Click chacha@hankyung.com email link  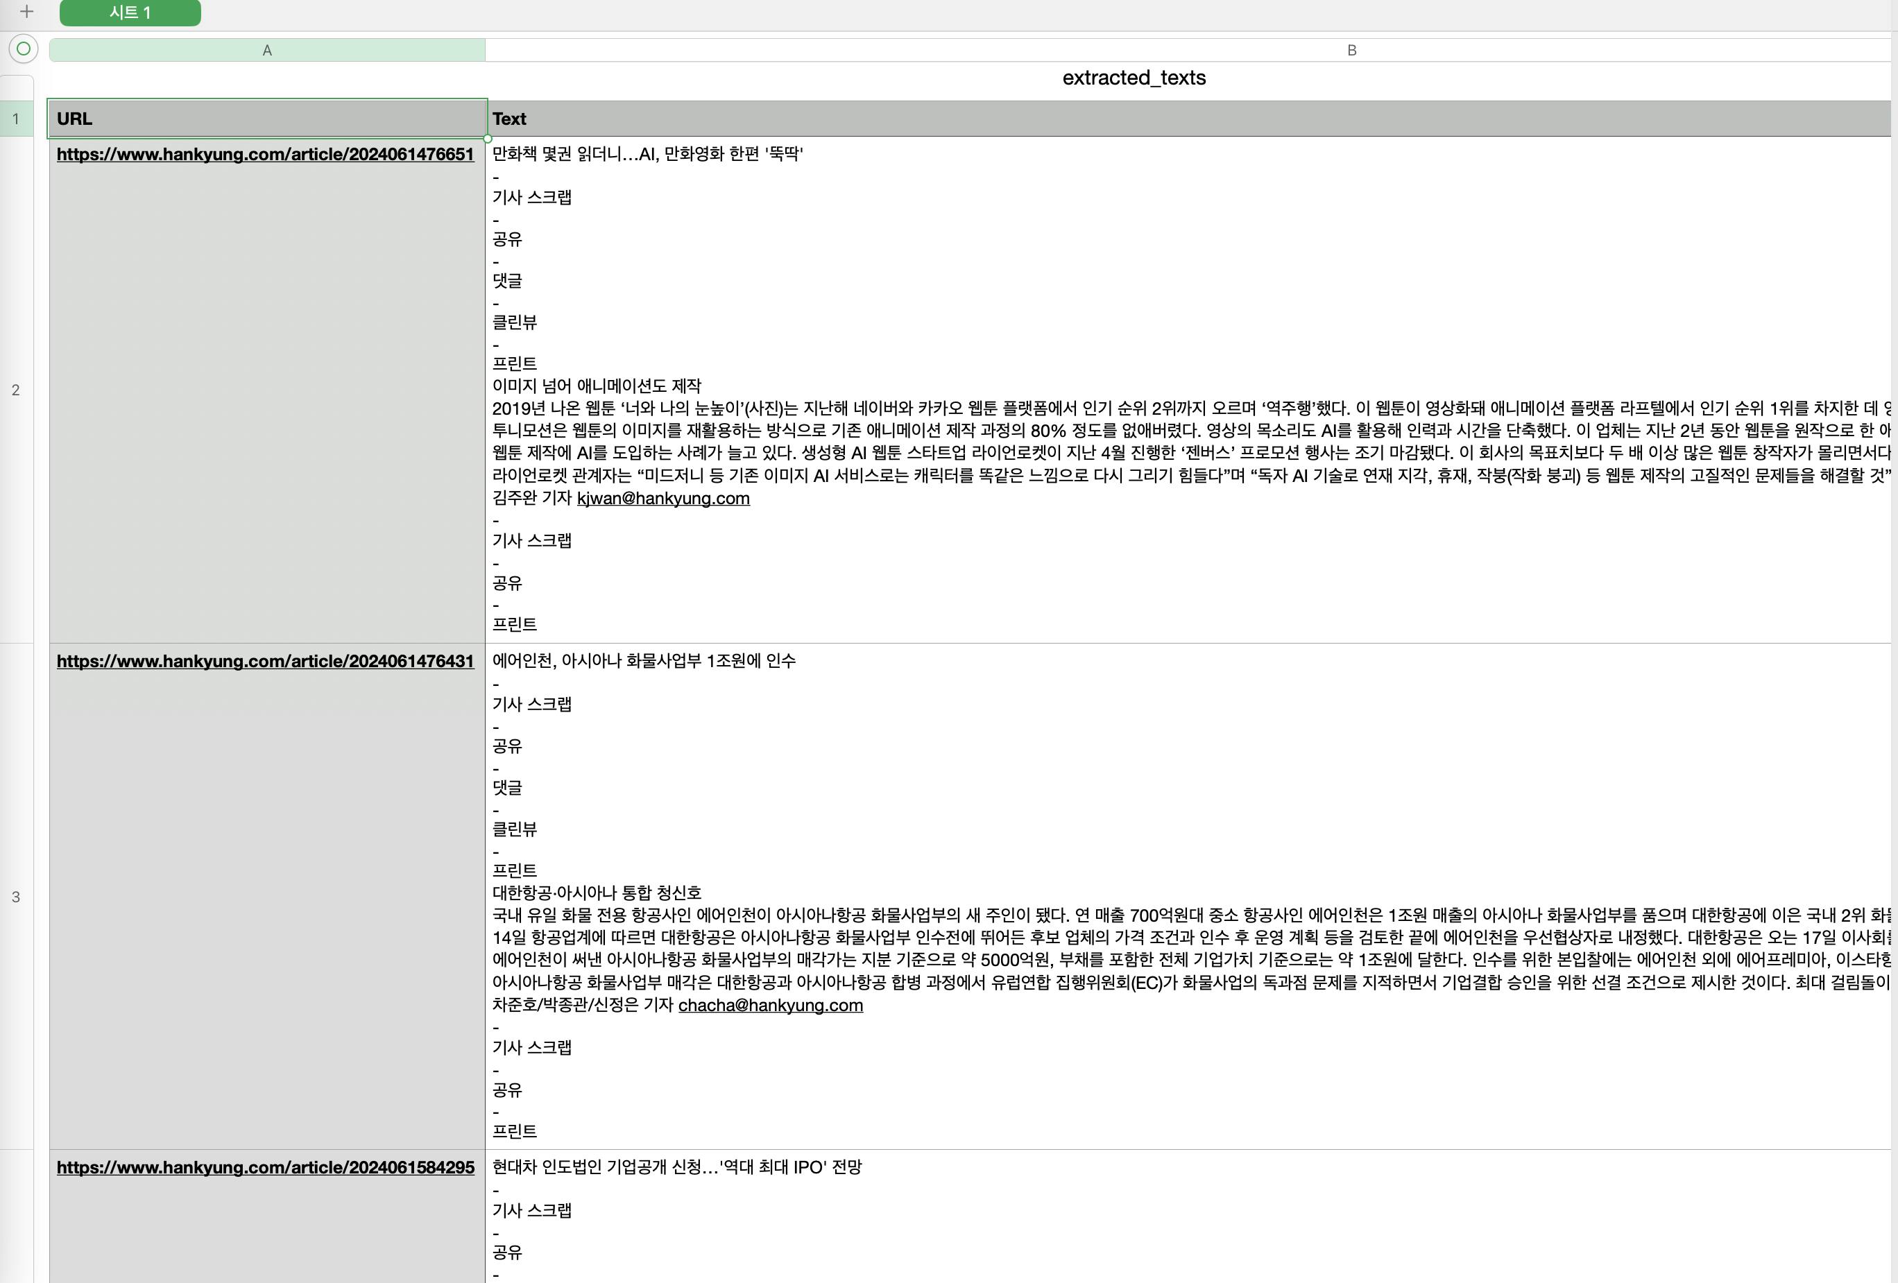tap(770, 1006)
